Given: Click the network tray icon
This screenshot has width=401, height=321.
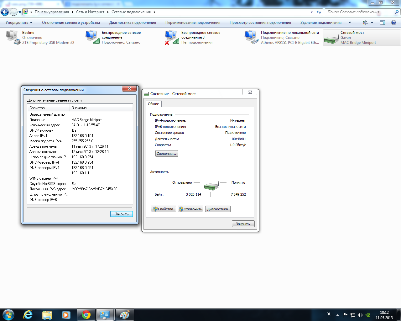Looking at the screenshot, I should coord(353,315).
